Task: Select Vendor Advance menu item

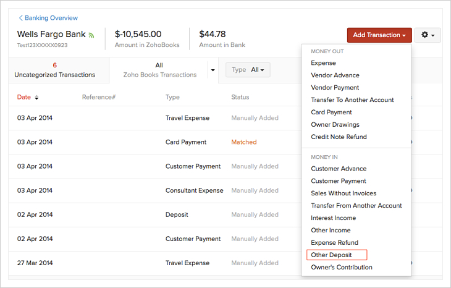Action: click(335, 75)
